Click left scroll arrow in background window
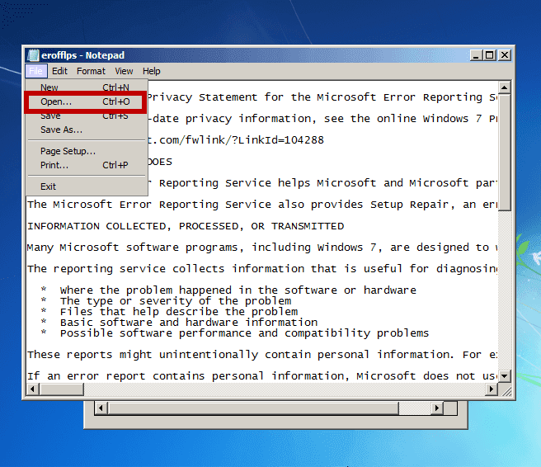Viewport: 541px width, 467px height. pyautogui.click(x=101, y=408)
